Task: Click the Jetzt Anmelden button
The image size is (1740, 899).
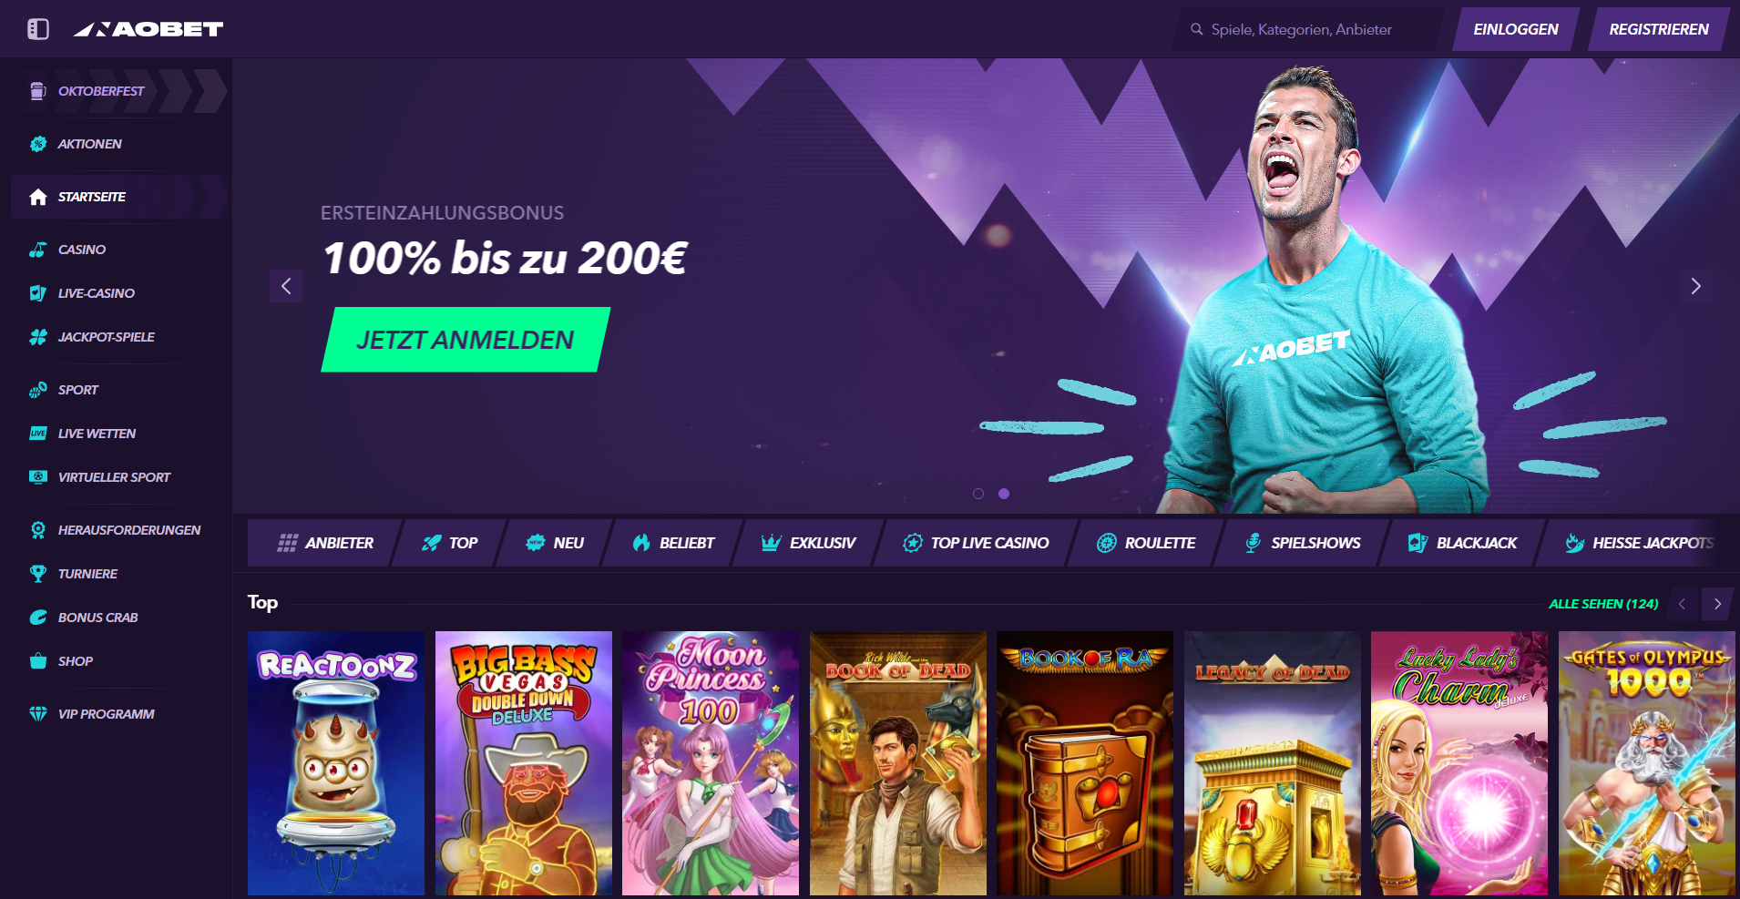Action: [x=466, y=340]
